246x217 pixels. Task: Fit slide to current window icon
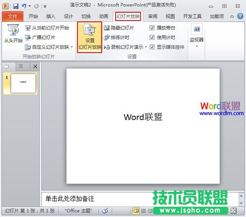pyautogui.click(x=234, y=211)
